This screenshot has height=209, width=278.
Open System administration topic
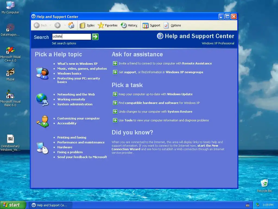pos(75,104)
